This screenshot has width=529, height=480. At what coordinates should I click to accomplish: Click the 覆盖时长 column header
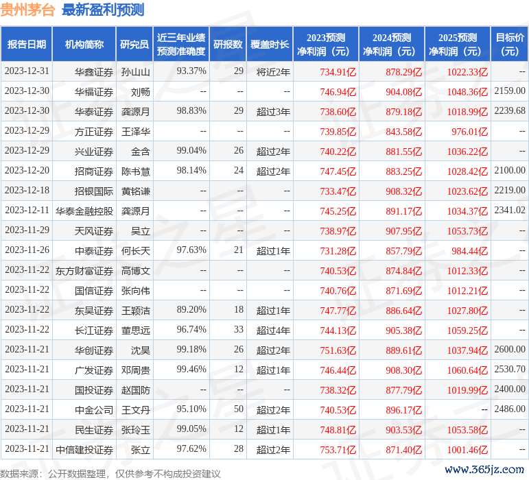(x=270, y=44)
